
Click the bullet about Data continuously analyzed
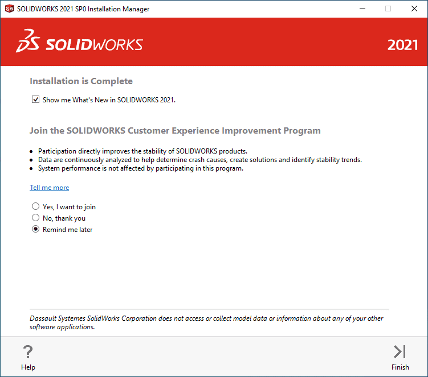[x=200, y=160]
